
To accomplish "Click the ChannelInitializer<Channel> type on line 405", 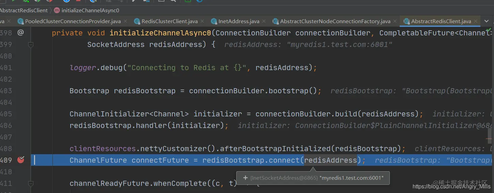I will point(129,114).
